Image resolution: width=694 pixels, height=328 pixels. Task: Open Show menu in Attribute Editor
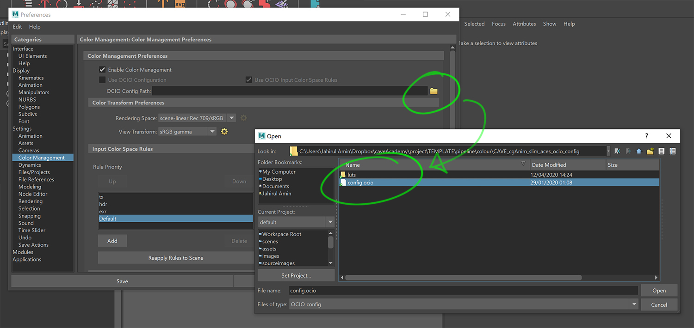(550, 24)
